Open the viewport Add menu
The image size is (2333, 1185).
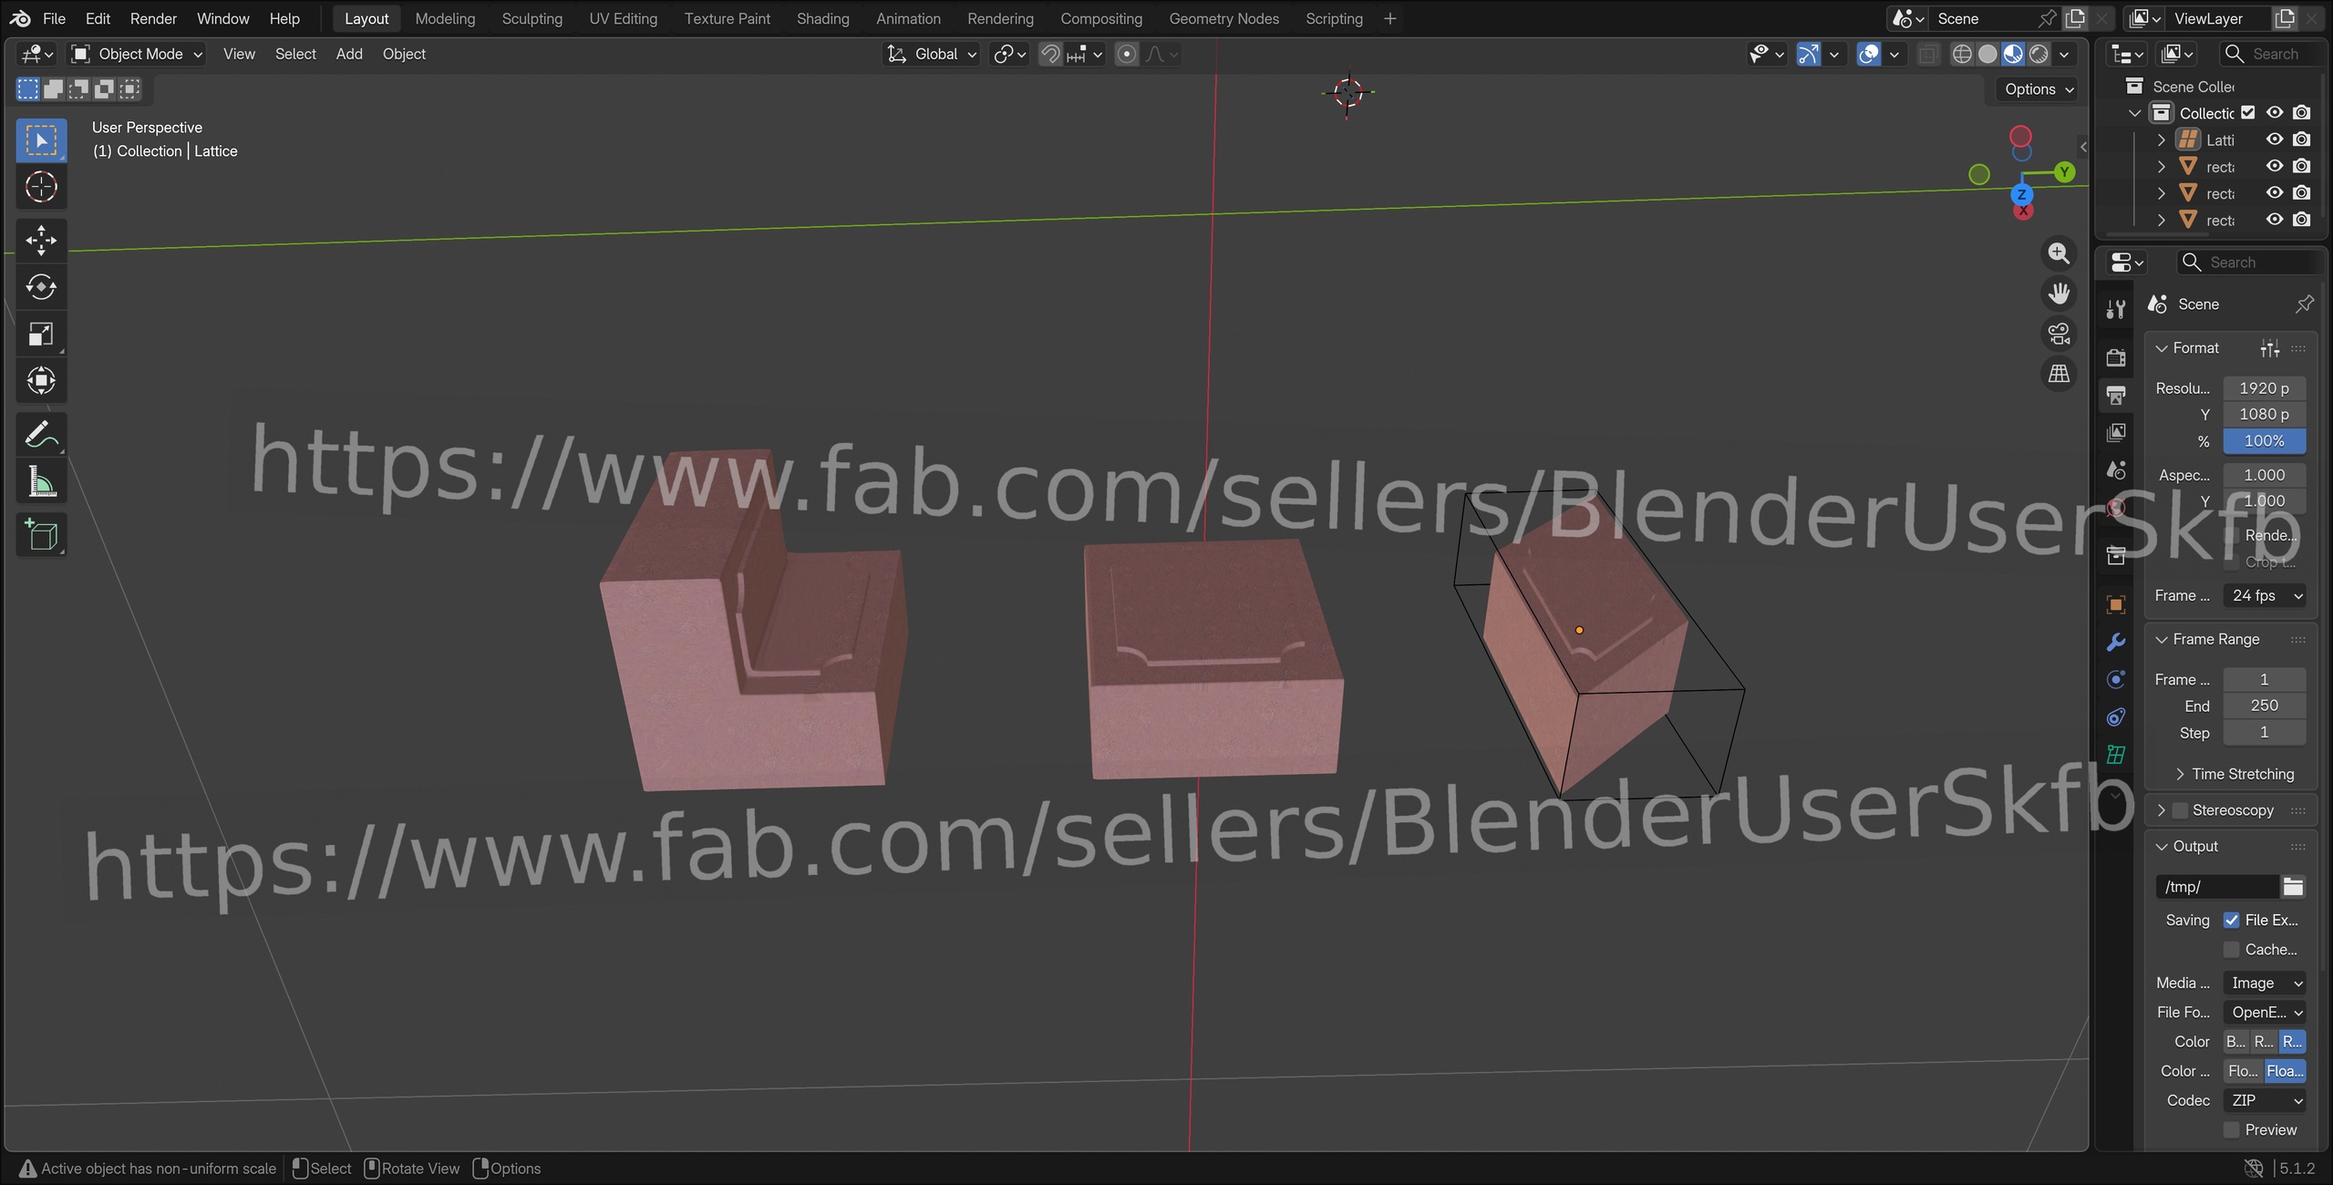(x=349, y=55)
